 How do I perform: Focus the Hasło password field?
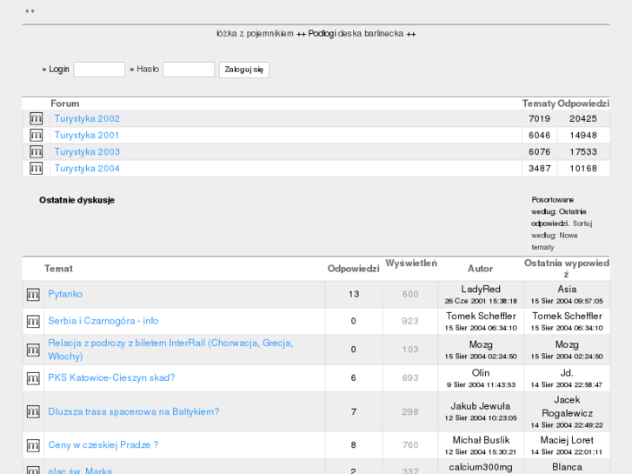(x=189, y=70)
